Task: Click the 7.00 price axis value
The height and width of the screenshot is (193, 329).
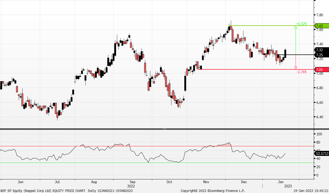Action: click(x=319, y=73)
